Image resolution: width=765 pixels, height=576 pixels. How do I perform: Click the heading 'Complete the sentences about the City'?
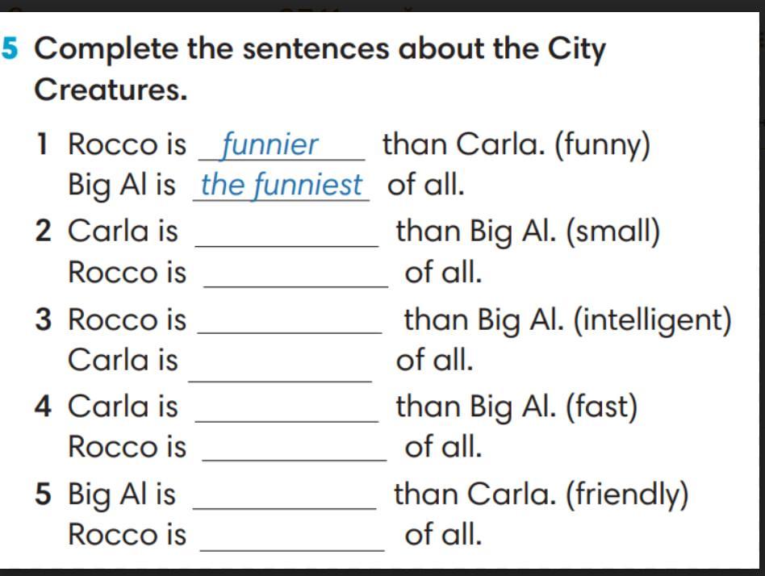point(320,50)
